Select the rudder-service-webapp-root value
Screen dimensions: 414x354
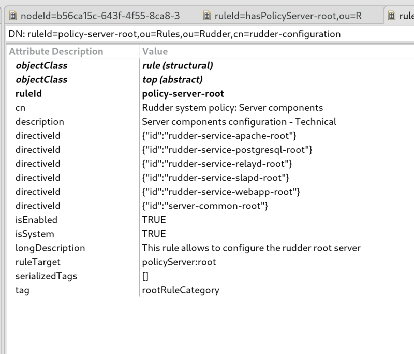221,192
